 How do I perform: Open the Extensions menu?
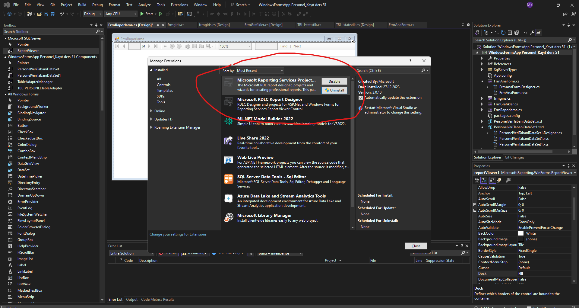click(x=179, y=5)
